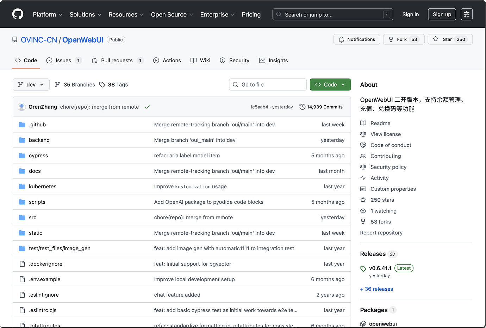Click the Search or jump to field
The image size is (486, 328).
(x=333, y=14)
